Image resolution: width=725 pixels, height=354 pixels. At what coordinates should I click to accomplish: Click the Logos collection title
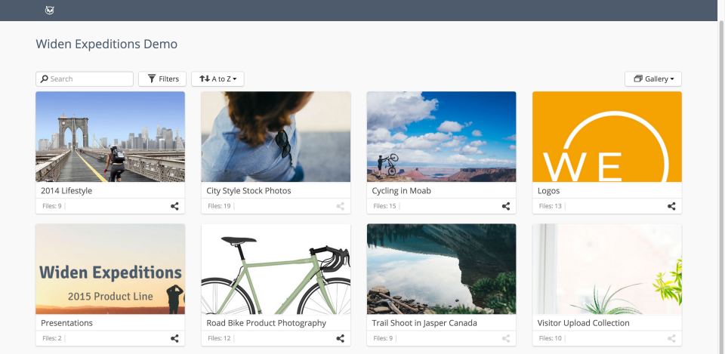tap(549, 190)
